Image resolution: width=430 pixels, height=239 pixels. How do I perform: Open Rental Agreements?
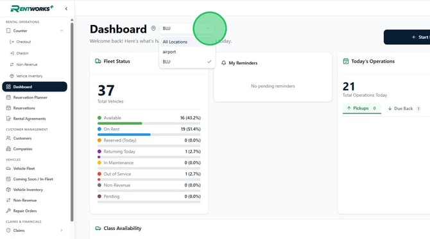[x=30, y=119]
